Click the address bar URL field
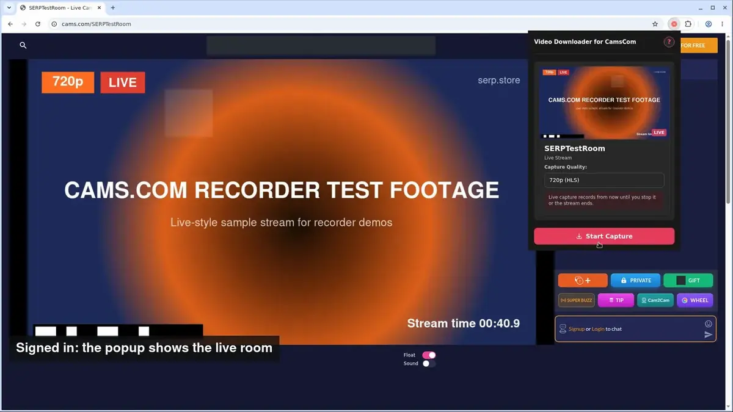This screenshot has height=412, width=733. pyautogui.click(x=348, y=24)
